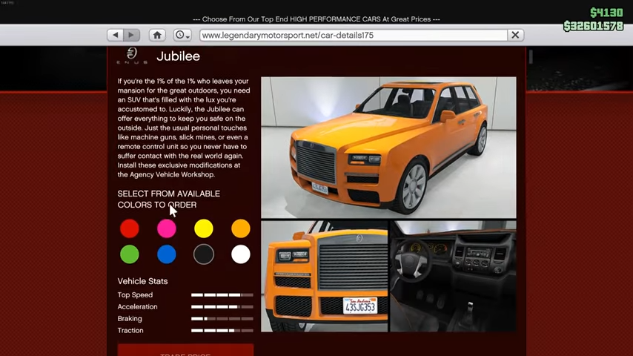This screenshot has height=356, width=633.
Task: Select the black color swatch
Action: tap(203, 254)
